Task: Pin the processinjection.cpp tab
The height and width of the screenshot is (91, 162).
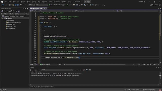Action: coord(44,9)
